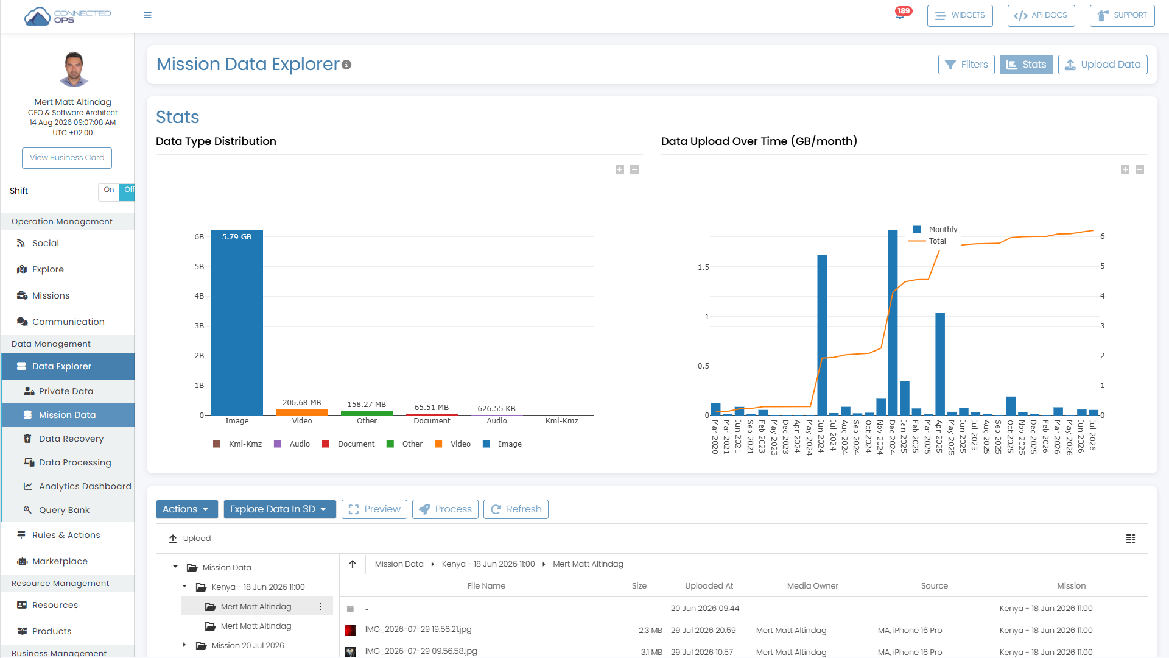Collapse Kenya - 18 Jun 2026 tree node
The image size is (1169, 658).
[x=184, y=587]
